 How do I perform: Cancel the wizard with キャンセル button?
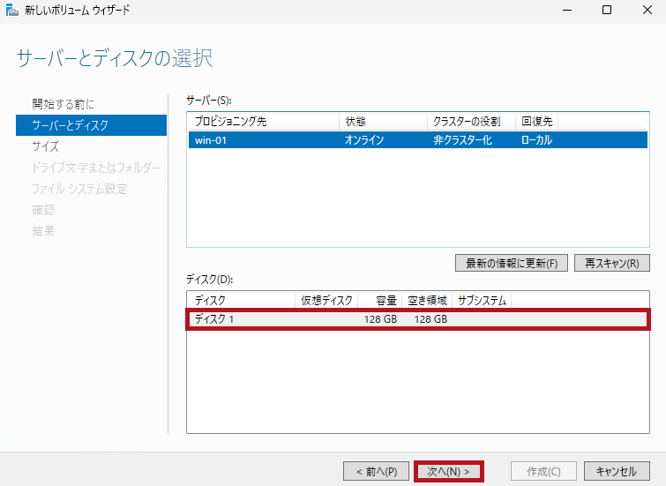[616, 472]
